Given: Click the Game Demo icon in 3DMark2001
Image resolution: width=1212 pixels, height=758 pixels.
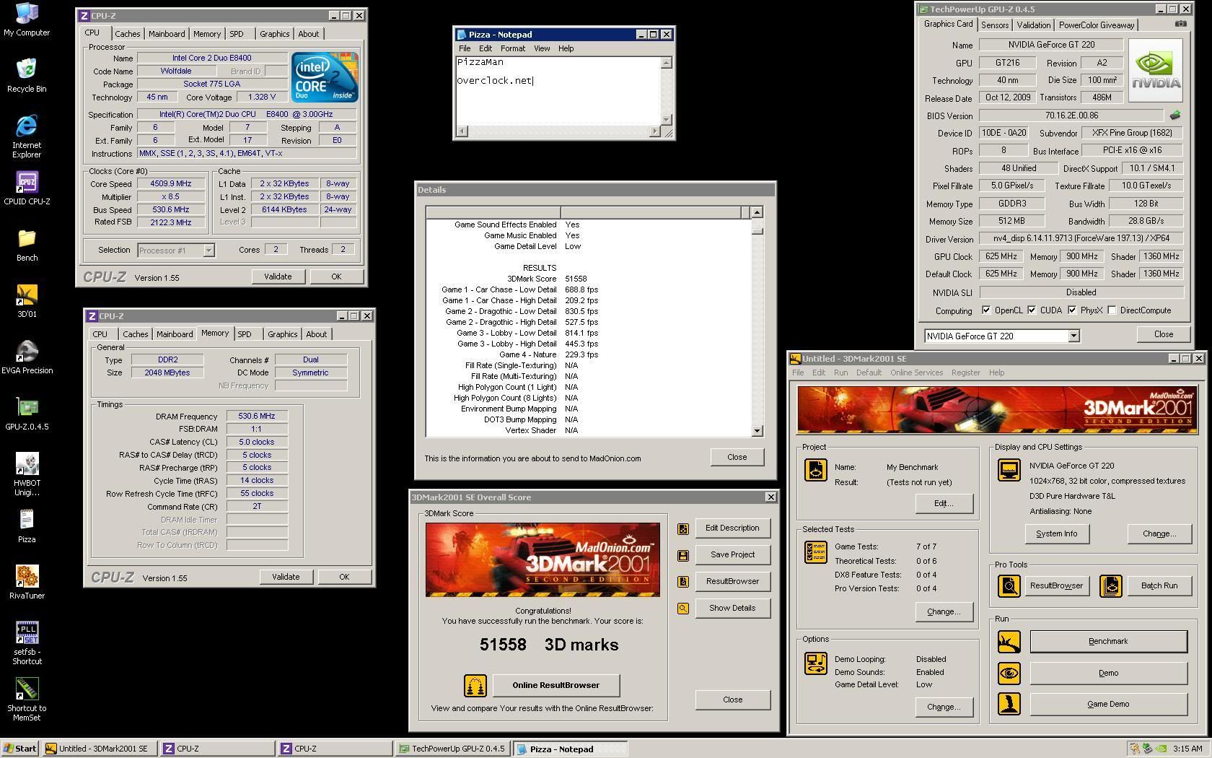Looking at the screenshot, I should pos(1009,704).
